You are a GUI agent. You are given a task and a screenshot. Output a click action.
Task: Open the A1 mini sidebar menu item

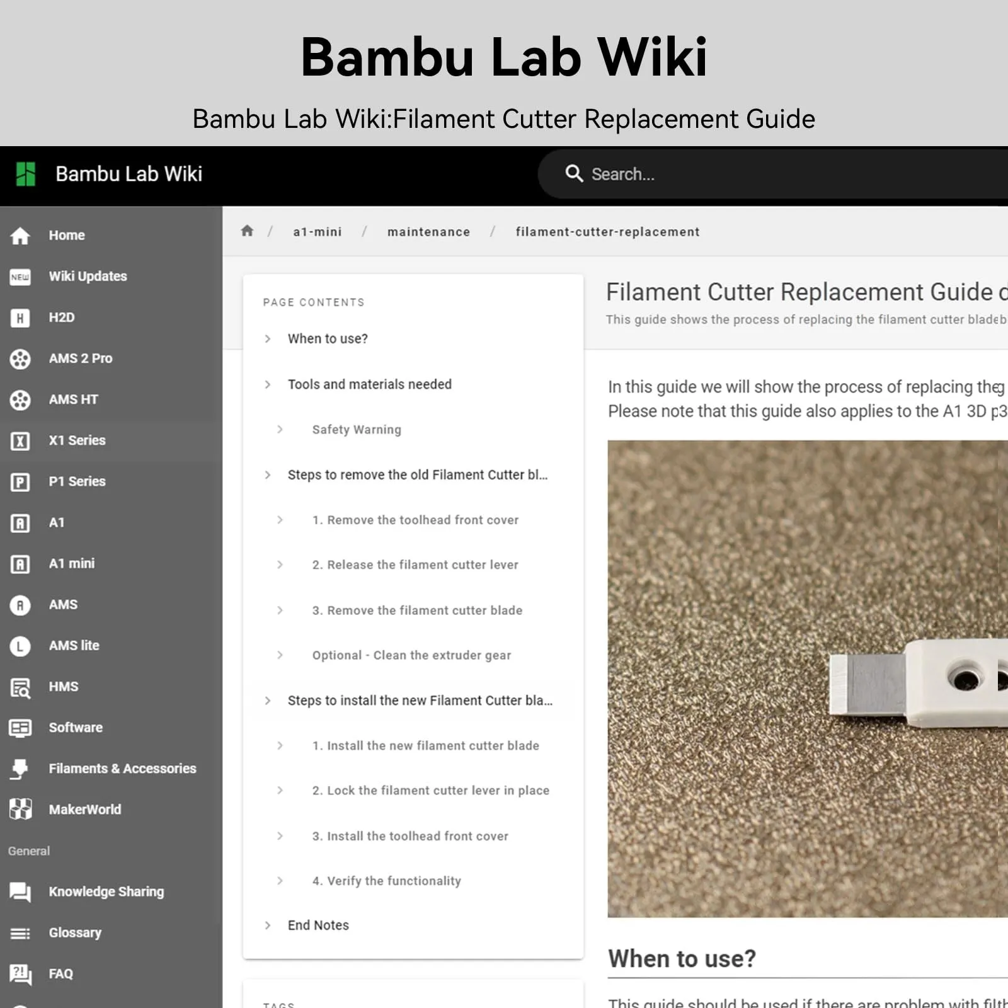click(72, 563)
